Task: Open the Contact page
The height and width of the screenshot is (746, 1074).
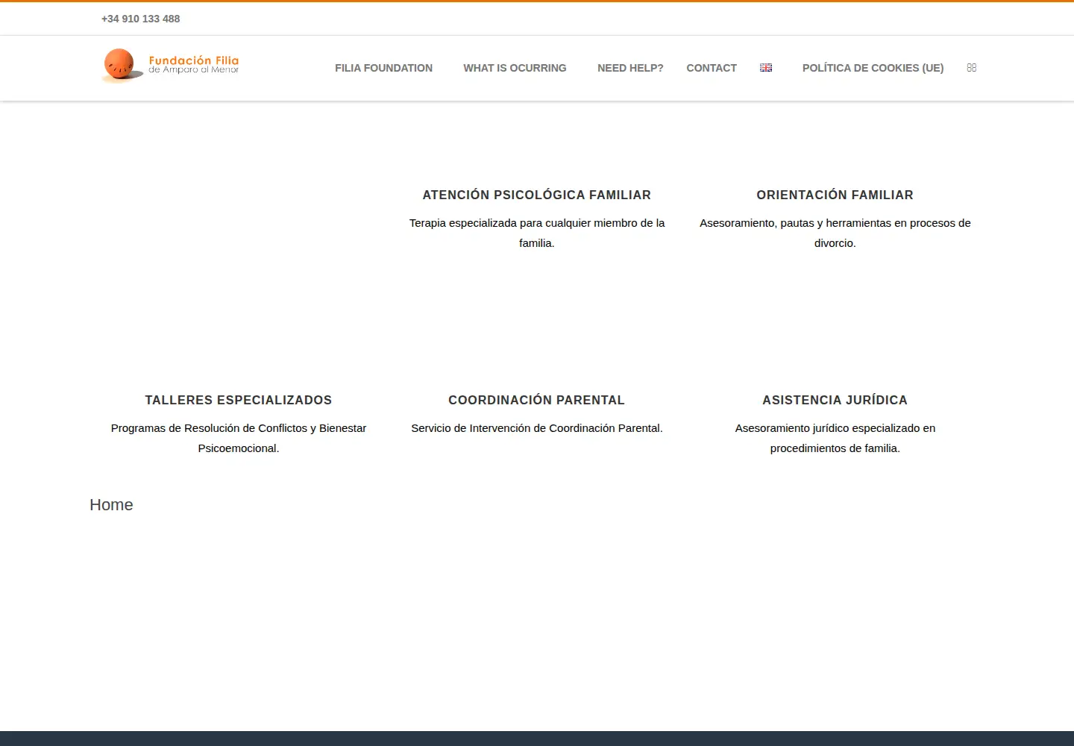Action: point(712,68)
